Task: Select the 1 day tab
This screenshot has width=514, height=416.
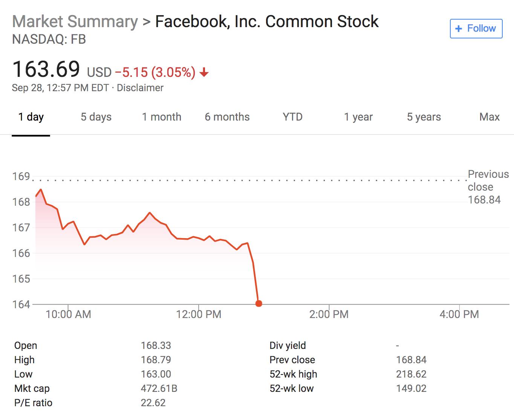Action: tap(31, 117)
